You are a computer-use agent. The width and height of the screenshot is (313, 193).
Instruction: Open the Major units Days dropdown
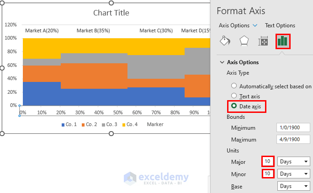293,162
